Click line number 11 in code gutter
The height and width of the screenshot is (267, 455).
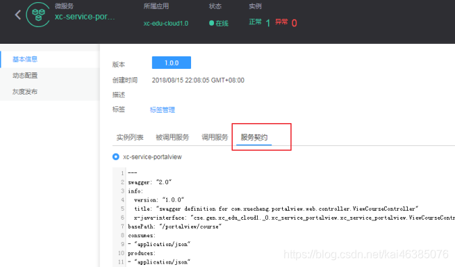click(x=121, y=262)
